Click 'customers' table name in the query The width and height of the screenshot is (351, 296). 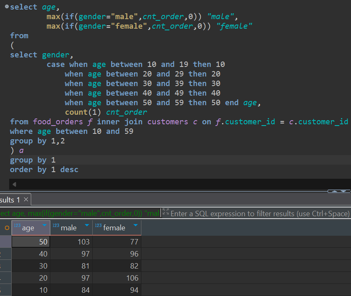[x=168, y=122]
